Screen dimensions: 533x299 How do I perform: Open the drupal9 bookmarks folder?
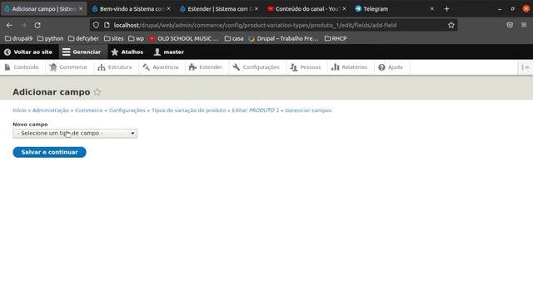point(18,39)
